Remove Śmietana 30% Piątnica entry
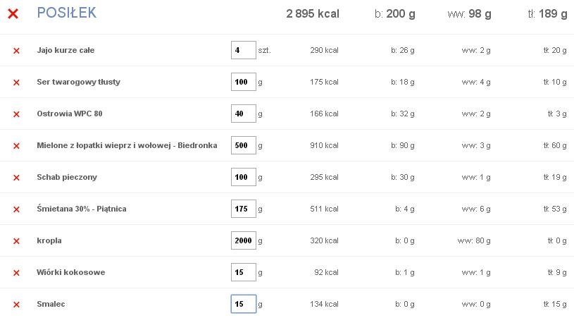574x318 pixels. tap(16, 209)
